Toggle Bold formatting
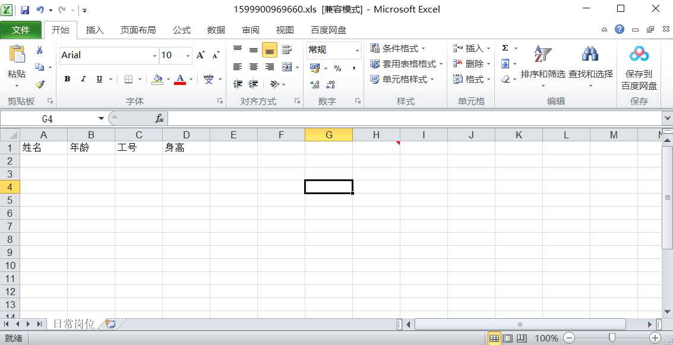This screenshot has width=673, height=345. (x=67, y=79)
